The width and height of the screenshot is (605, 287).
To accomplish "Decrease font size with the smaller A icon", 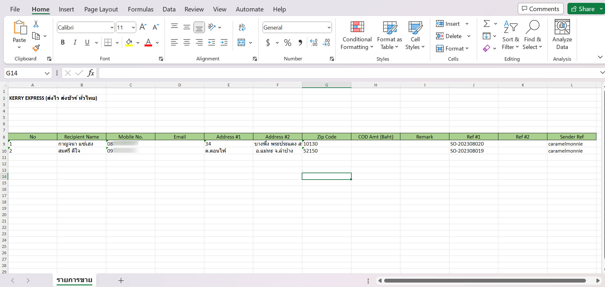I will coord(156,27).
